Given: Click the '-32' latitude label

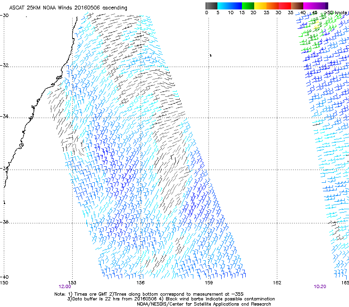Looking at the screenshot, I should coord(4,65).
